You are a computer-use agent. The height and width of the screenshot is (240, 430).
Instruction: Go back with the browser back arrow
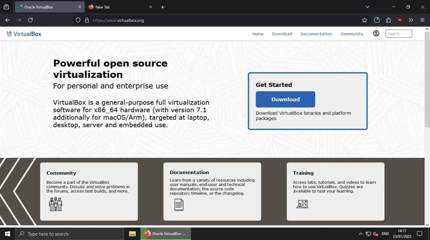point(7,20)
